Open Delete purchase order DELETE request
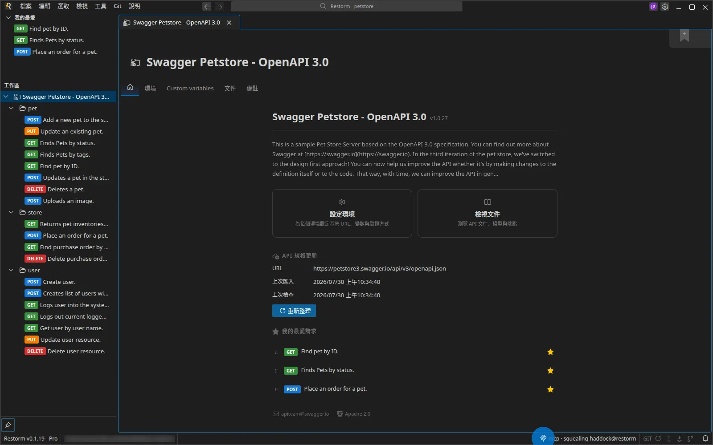The width and height of the screenshot is (713, 445). 67,259
